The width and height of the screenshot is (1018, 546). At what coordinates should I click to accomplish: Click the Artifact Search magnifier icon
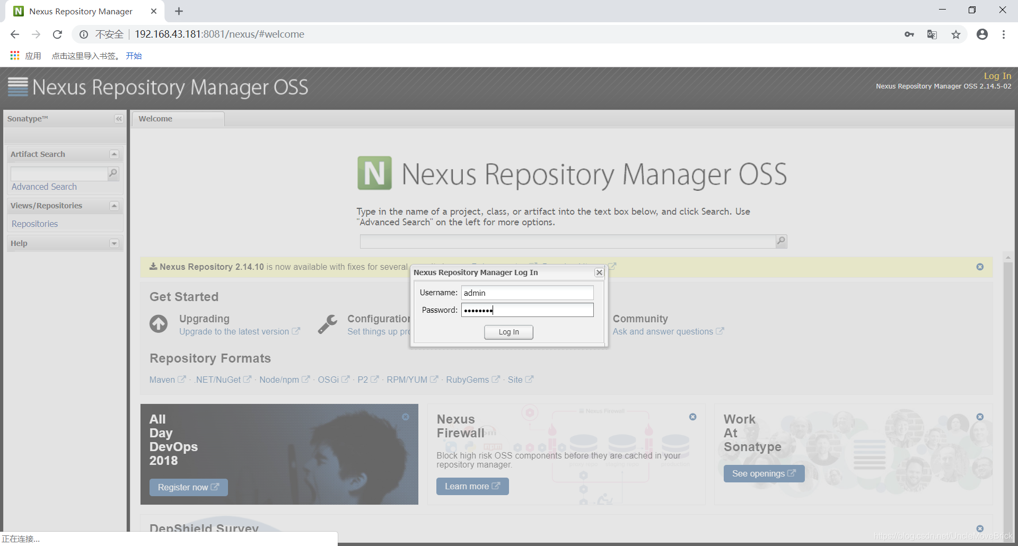click(x=113, y=173)
